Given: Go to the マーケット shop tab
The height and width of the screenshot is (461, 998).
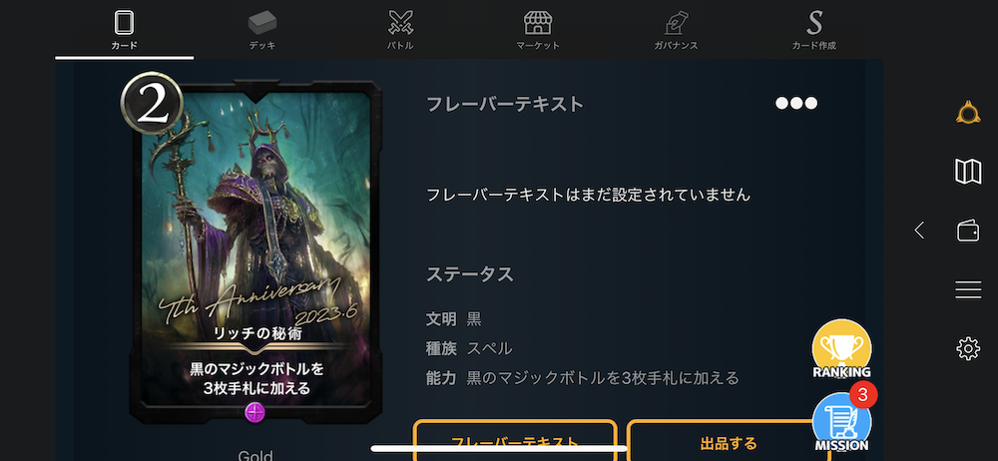Looking at the screenshot, I should (538, 29).
